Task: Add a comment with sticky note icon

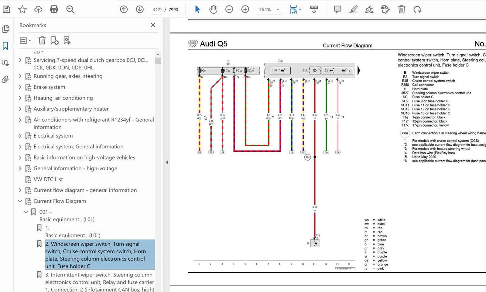Action: [x=337, y=9]
